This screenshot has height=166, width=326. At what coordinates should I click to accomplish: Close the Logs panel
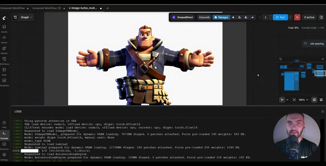coord(323,111)
